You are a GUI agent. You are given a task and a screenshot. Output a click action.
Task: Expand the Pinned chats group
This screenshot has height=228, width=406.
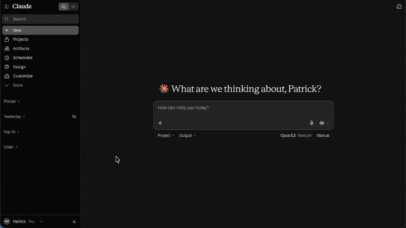pyautogui.click(x=12, y=101)
